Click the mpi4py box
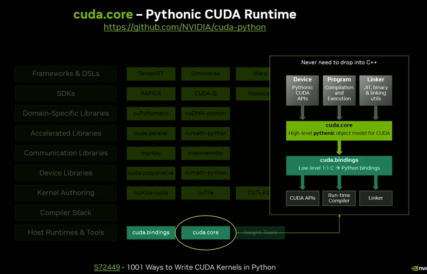The image size is (427, 274). [151, 153]
